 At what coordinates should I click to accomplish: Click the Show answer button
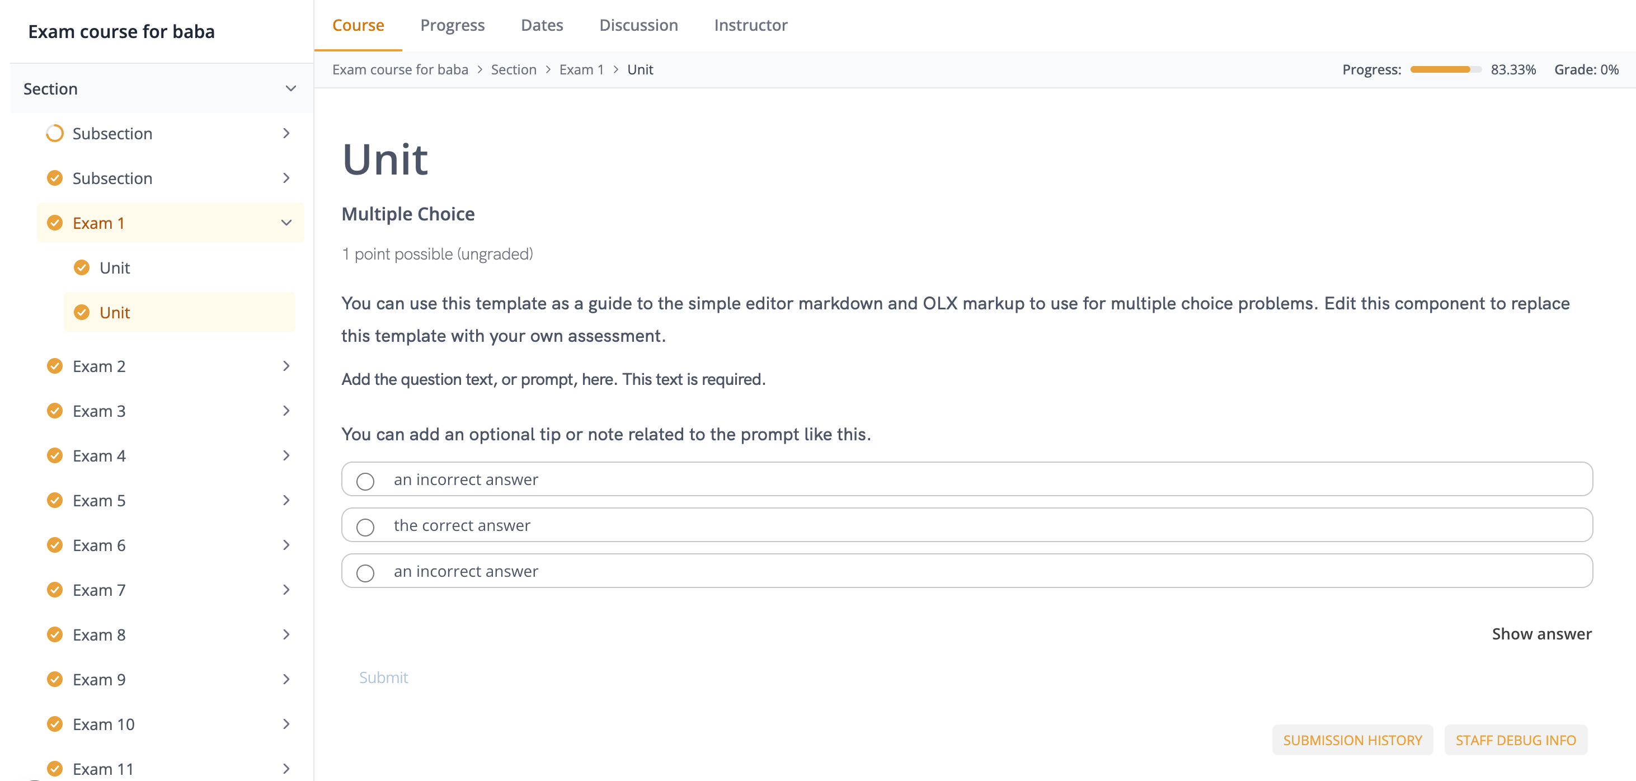[x=1541, y=634]
